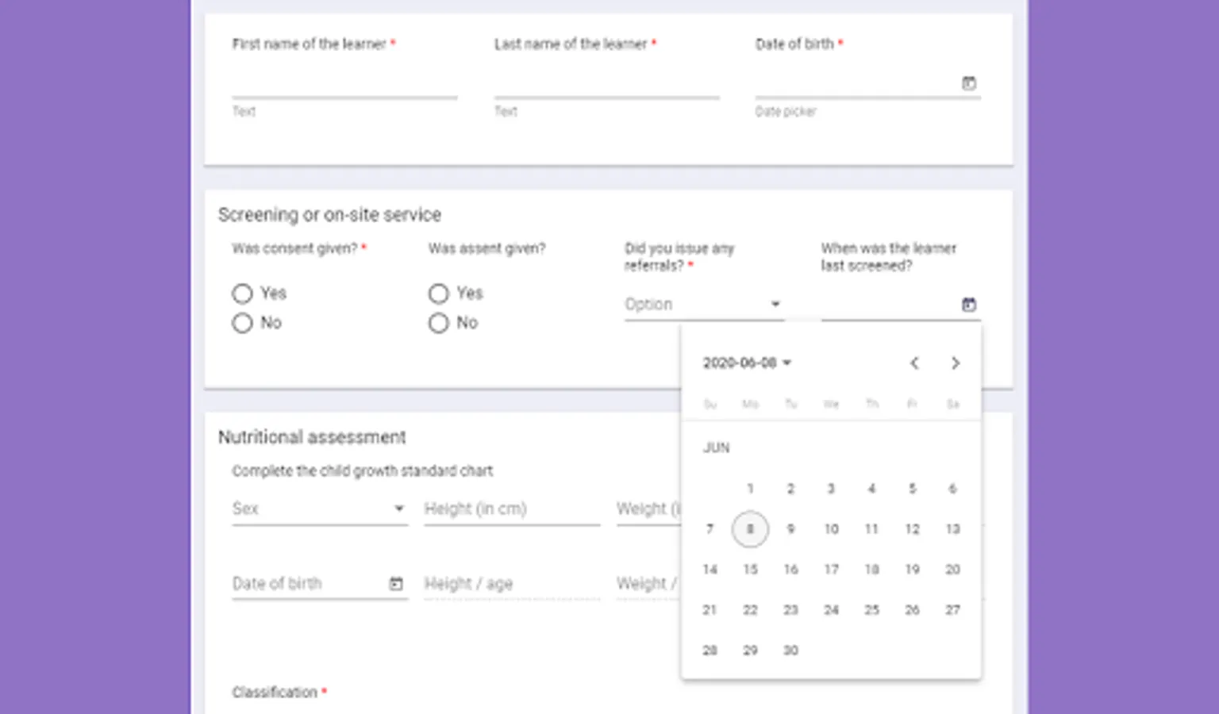Open nutritional Date of birth calendar icon

coord(396,584)
